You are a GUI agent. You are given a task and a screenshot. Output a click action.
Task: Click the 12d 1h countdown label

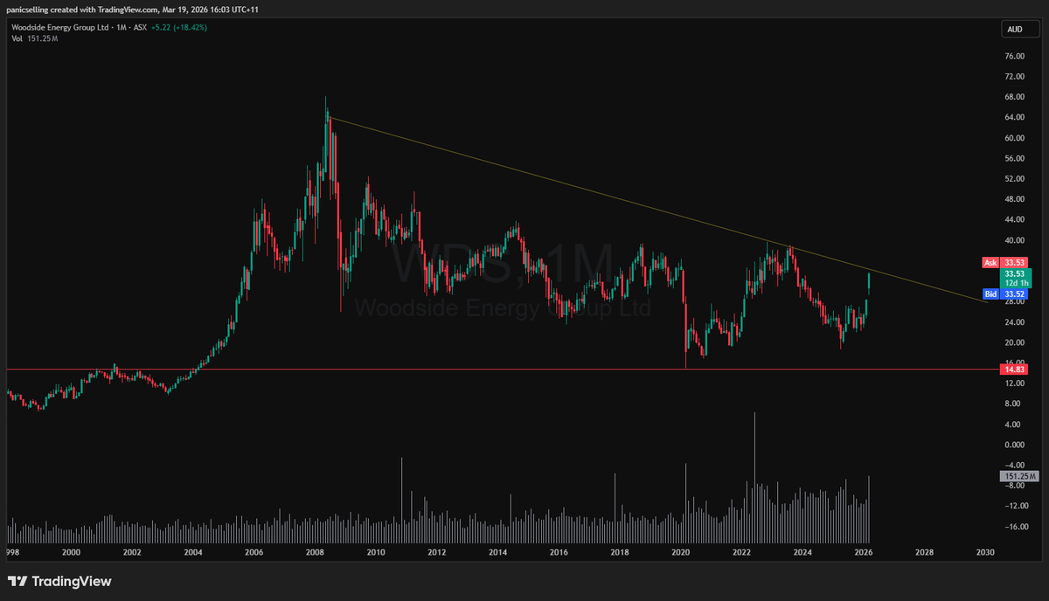coord(1018,282)
